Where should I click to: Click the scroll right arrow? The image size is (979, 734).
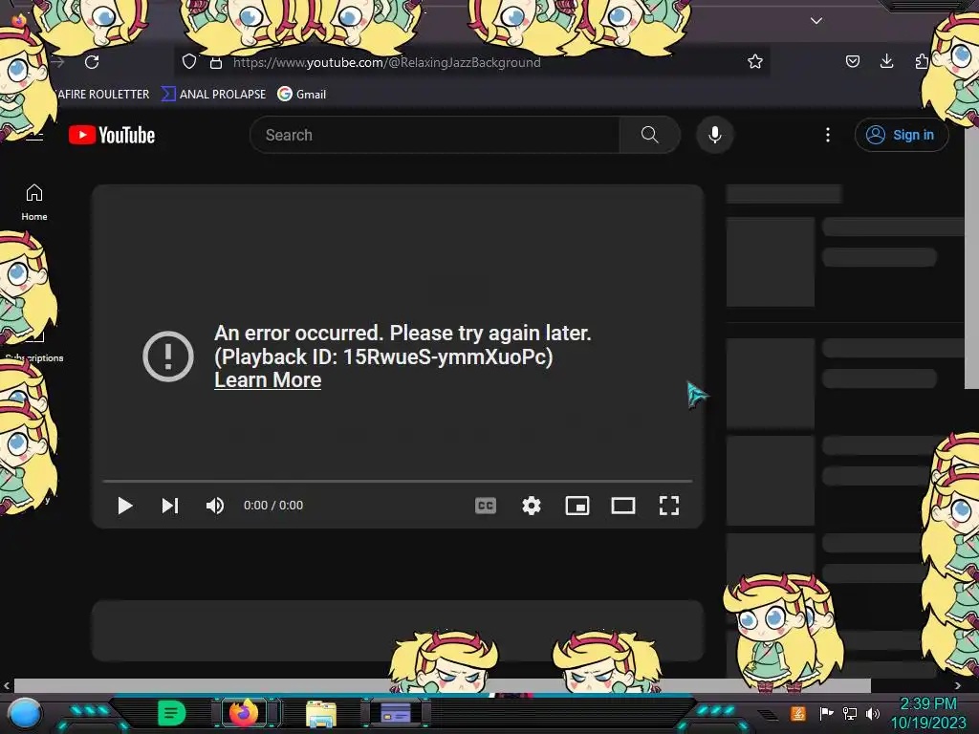pyautogui.click(x=958, y=685)
